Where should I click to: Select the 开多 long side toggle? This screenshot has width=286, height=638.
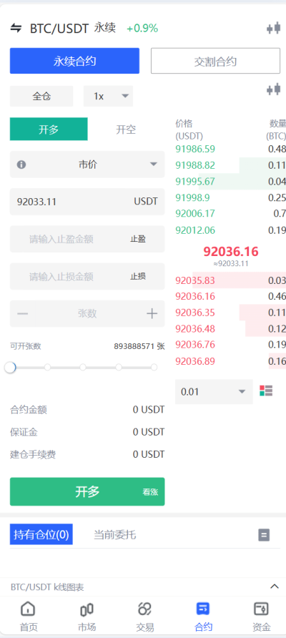[49, 129]
